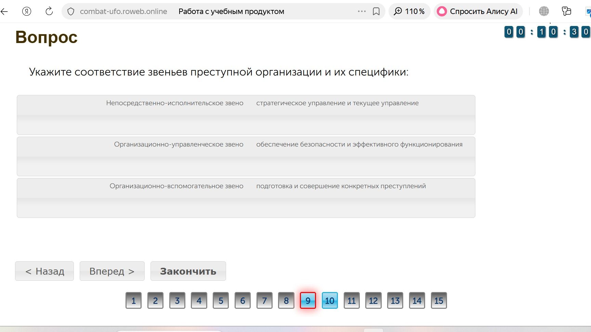591x332 pixels.
Task: Select Организационно-управленческое звено item
Action: click(x=179, y=144)
